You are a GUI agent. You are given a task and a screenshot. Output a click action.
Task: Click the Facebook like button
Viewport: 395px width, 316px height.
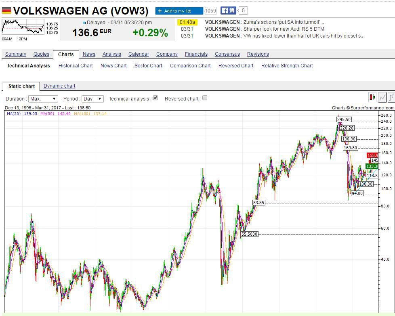click(228, 10)
